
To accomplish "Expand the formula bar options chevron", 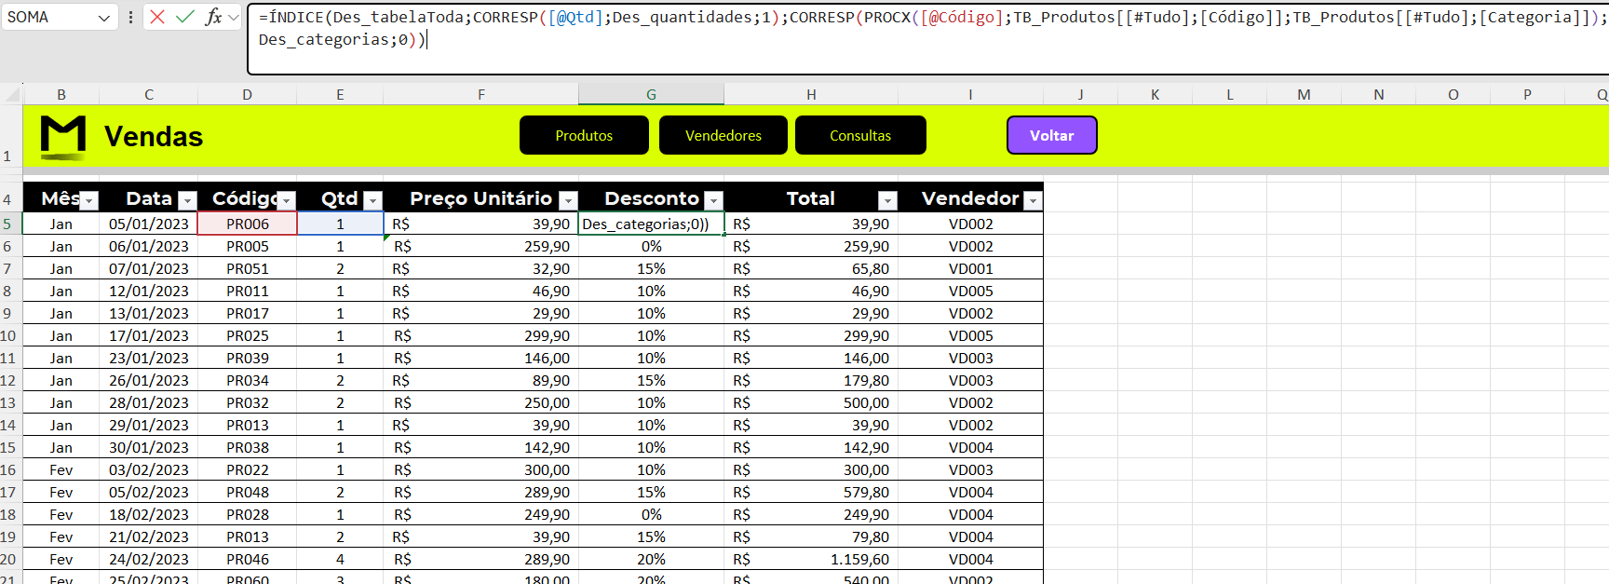I will click(x=234, y=17).
